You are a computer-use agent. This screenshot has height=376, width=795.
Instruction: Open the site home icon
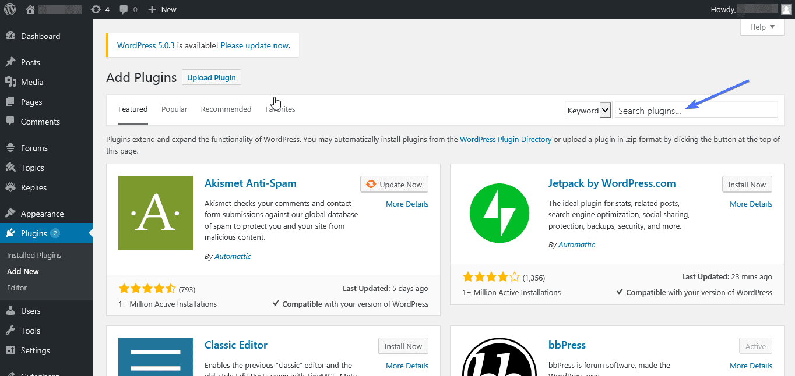tap(31, 9)
